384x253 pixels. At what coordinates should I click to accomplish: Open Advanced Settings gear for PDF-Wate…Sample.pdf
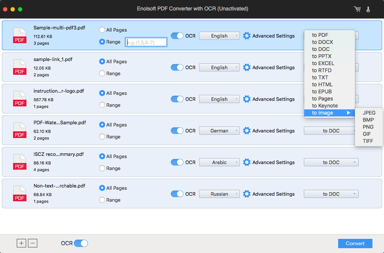tap(246, 131)
